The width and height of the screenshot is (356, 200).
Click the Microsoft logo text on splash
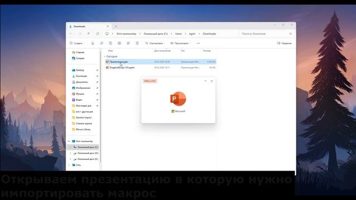[x=178, y=111]
